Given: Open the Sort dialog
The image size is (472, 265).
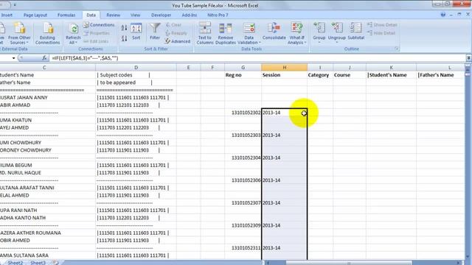Looking at the screenshot, I should click(x=136, y=32).
